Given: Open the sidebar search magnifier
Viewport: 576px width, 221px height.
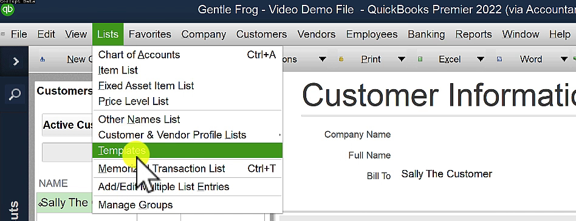Looking at the screenshot, I should pos(15,94).
